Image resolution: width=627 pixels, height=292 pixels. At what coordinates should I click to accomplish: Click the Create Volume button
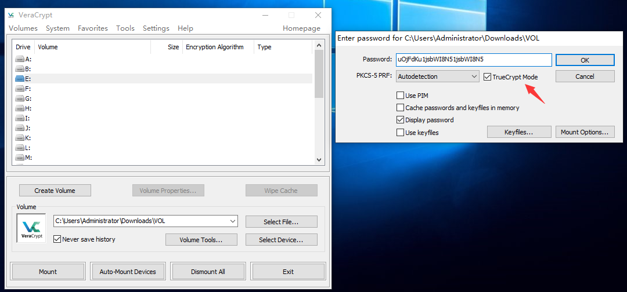point(55,190)
